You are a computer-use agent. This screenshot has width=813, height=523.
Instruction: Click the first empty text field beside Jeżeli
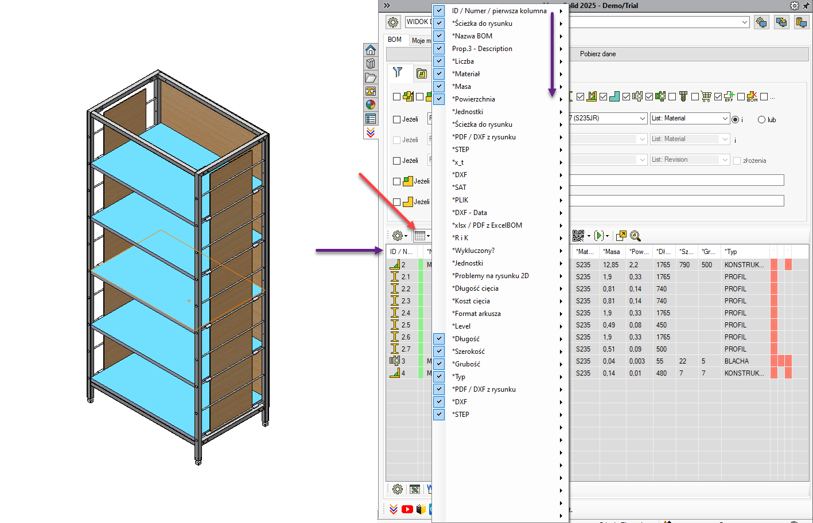676,181
